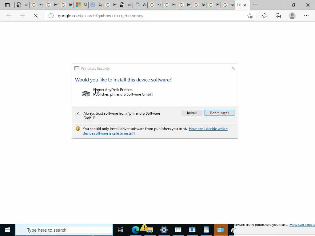The width and height of the screenshot is (315, 236).
Task: Open a new browser tab
Action: pyautogui.click(x=255, y=5)
